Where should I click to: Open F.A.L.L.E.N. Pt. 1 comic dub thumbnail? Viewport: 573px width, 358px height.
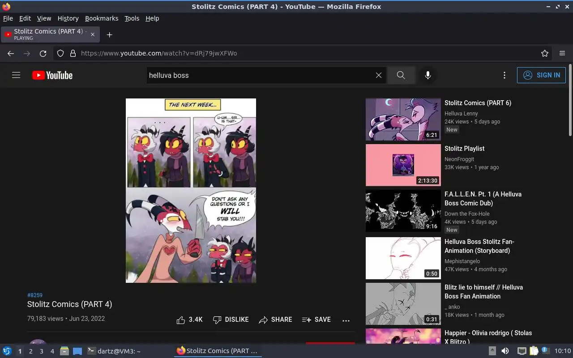pos(403,211)
